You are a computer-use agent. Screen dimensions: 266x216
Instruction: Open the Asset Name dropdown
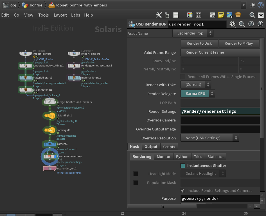point(193,33)
